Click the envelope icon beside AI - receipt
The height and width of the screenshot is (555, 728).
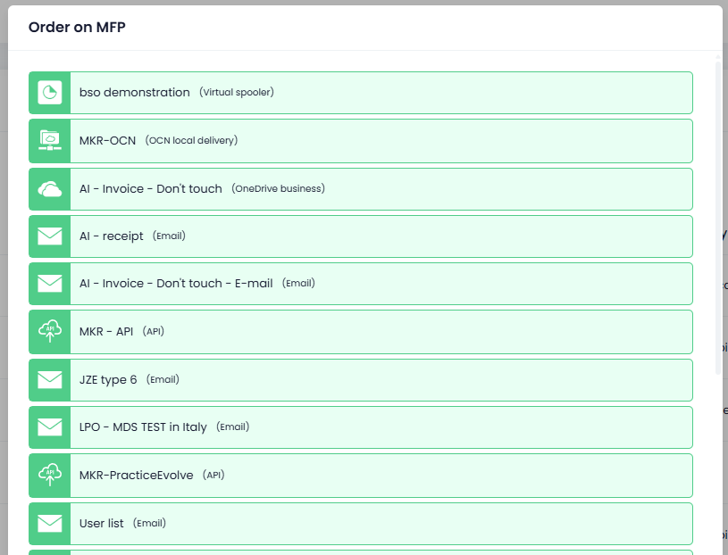(49, 236)
